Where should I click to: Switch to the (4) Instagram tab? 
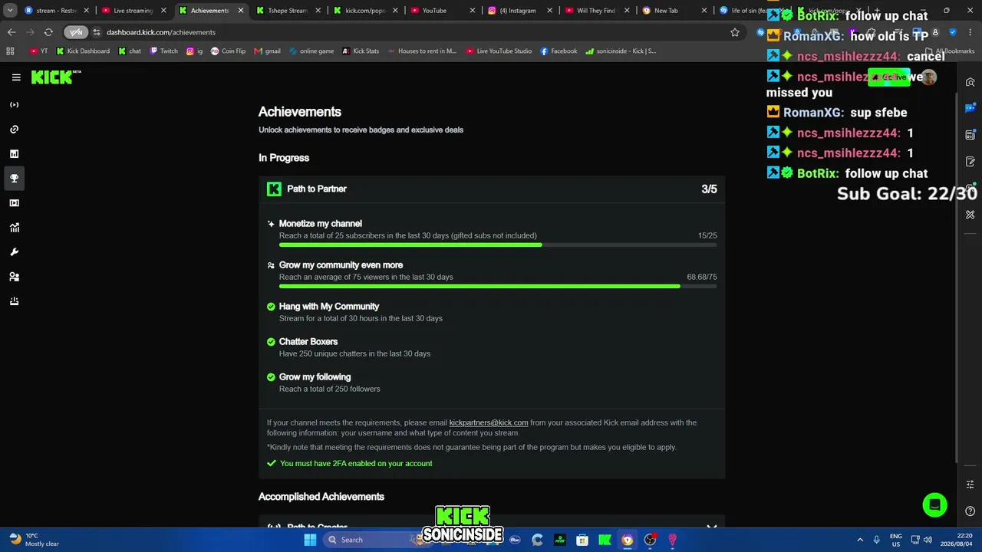coord(520,11)
